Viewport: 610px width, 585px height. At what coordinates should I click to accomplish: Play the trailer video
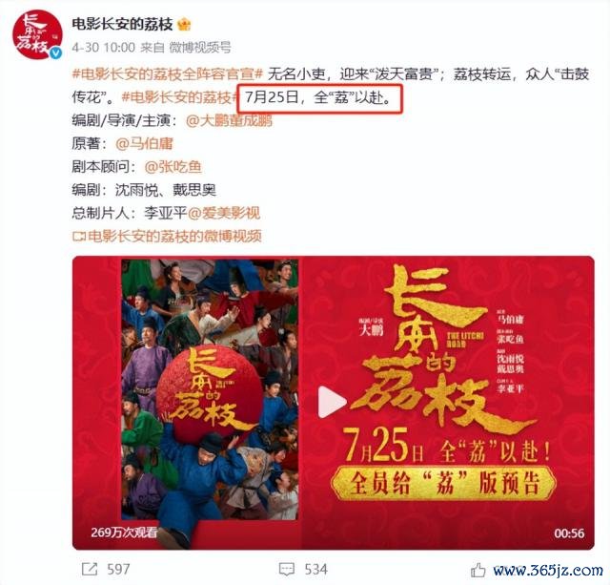click(x=332, y=402)
